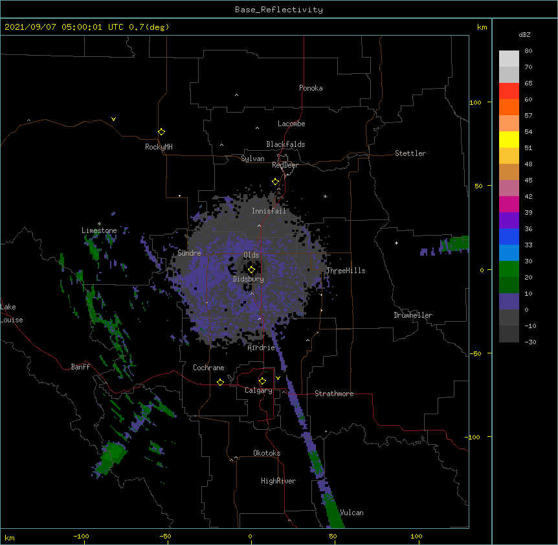The image size is (558, 545).
Task: Pick the slate-blue 0-10 dBZ legend swatch
Action: click(509, 302)
